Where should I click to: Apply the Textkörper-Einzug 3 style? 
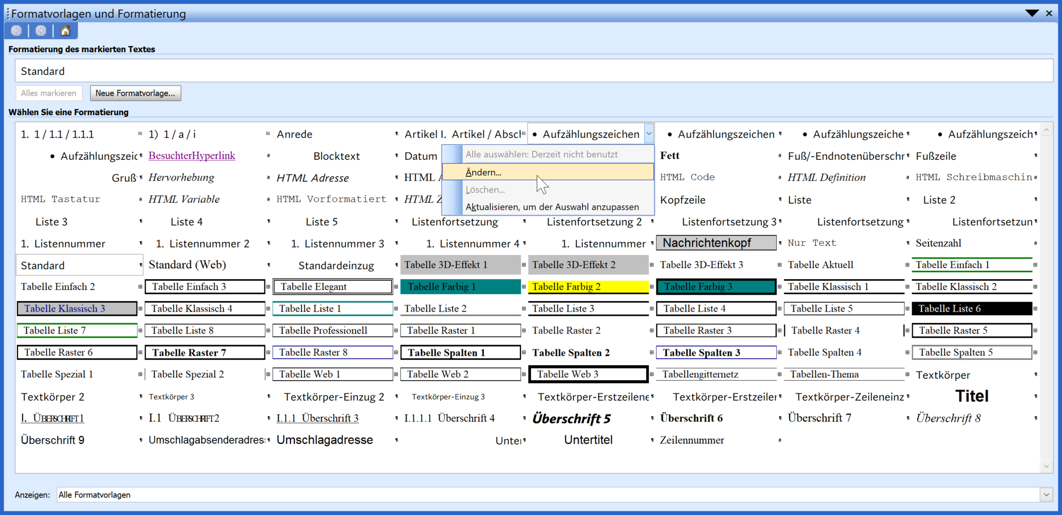tap(448, 397)
